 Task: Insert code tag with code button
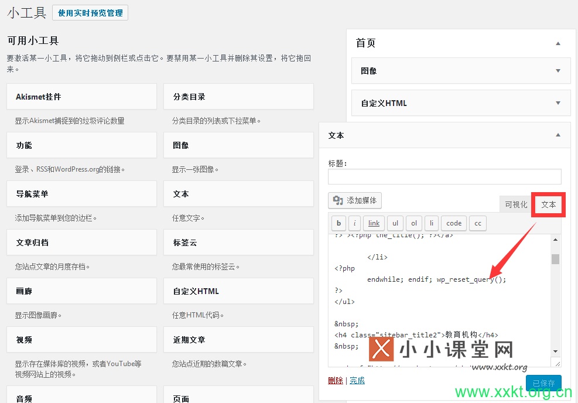point(454,223)
